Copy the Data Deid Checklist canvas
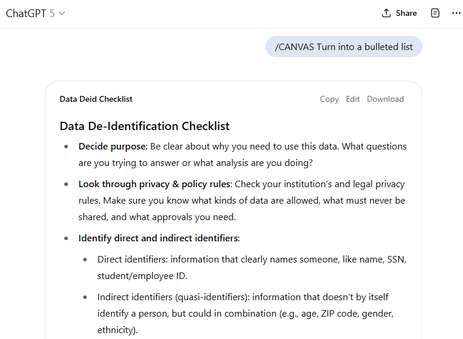463x339 pixels. (329, 99)
